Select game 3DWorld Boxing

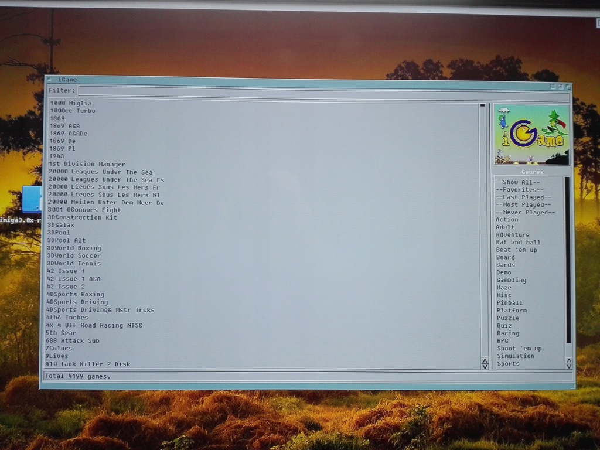[x=74, y=248]
